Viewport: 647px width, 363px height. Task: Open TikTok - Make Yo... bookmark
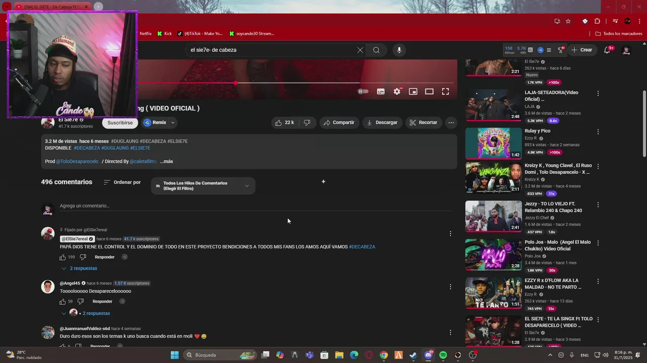[x=200, y=33]
